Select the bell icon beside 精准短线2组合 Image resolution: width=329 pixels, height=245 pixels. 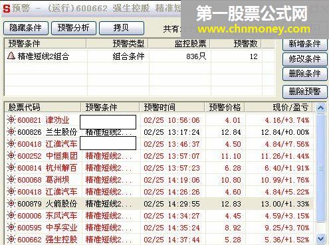pos(11,56)
